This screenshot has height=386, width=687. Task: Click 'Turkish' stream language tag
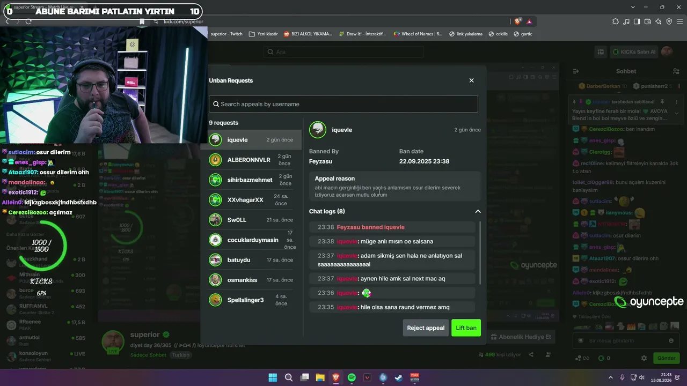(181, 355)
